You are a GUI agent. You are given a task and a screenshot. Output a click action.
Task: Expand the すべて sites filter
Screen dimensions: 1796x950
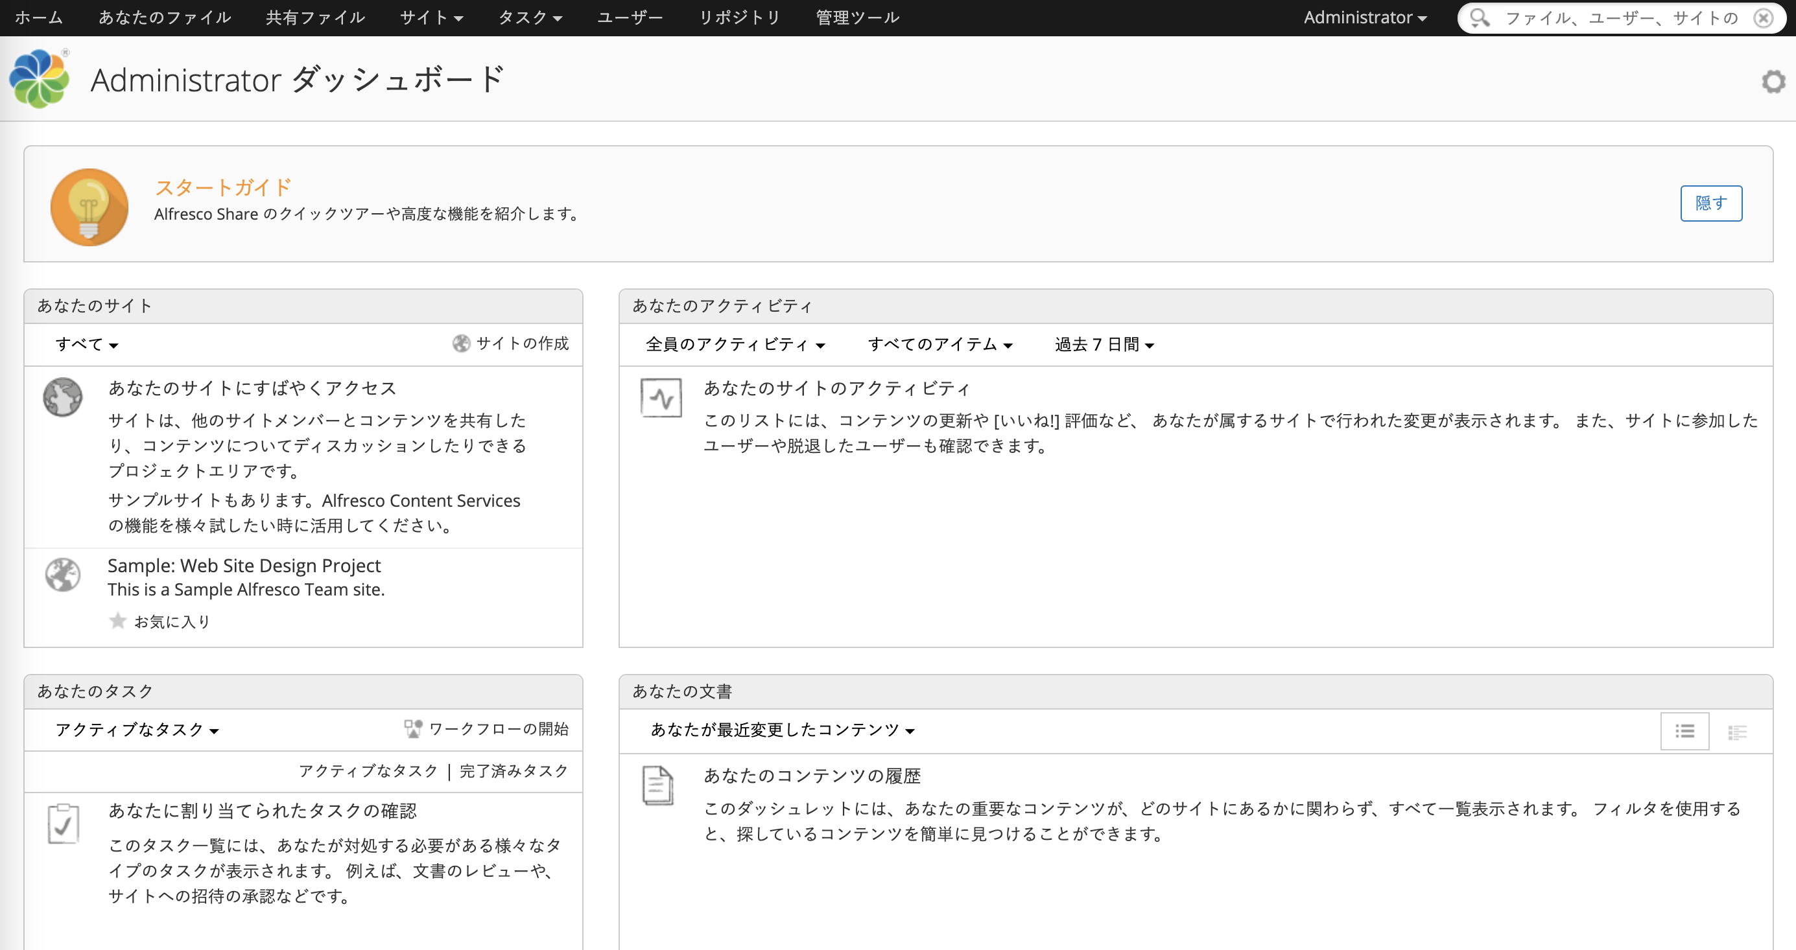pos(86,344)
